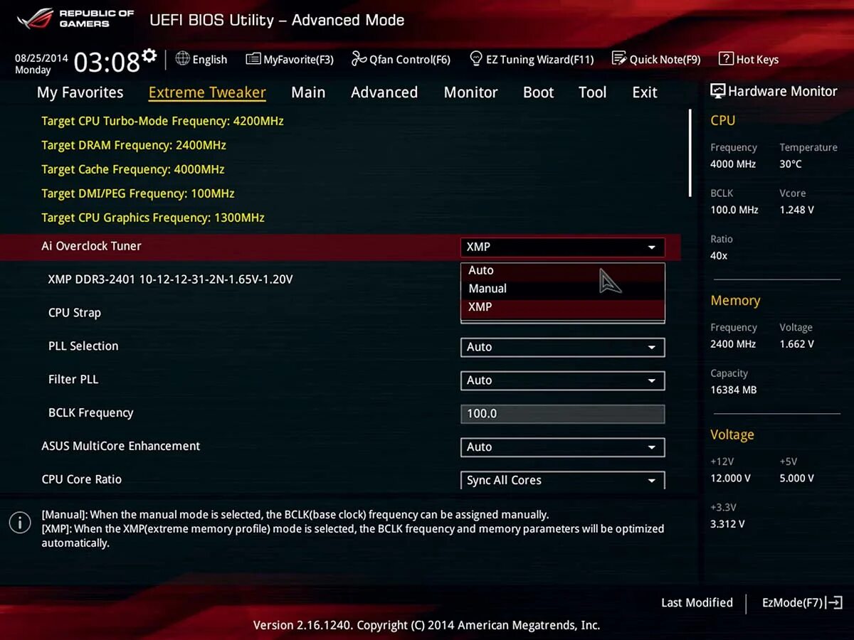Open the Main tab
854x640 pixels.
(x=308, y=92)
